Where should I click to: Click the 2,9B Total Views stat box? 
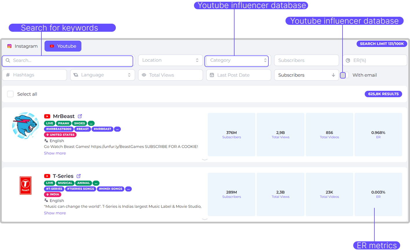(281, 135)
